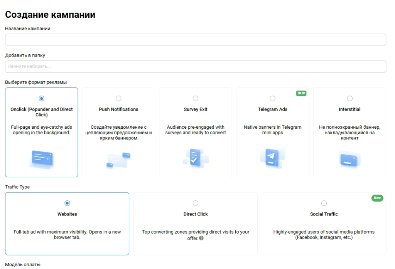Click the Telegram Ads paper plane icon
Image resolution: width=395 pixels, height=269 pixels.
(x=272, y=158)
